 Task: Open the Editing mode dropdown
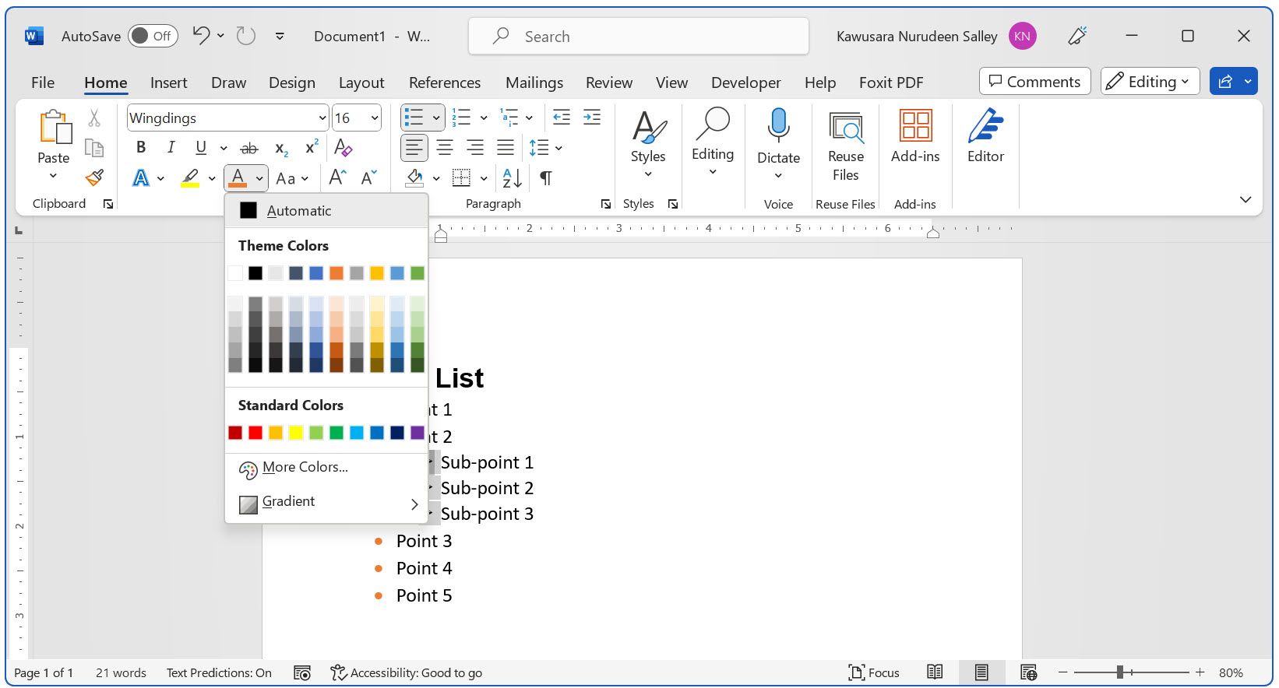click(1150, 82)
